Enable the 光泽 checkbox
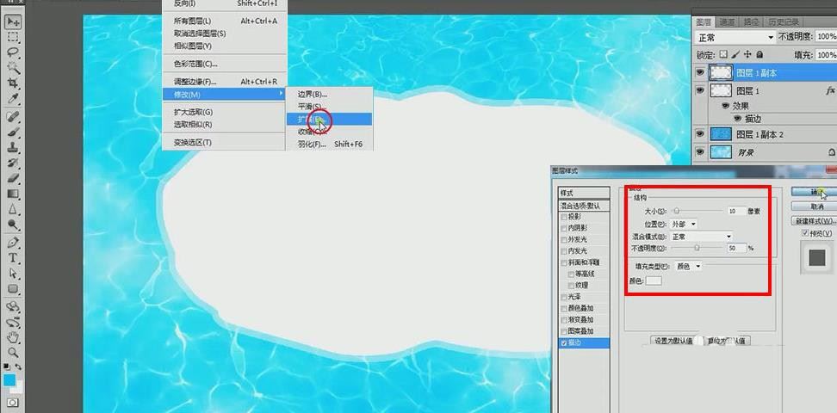Image resolution: width=837 pixels, height=413 pixels. [x=564, y=297]
